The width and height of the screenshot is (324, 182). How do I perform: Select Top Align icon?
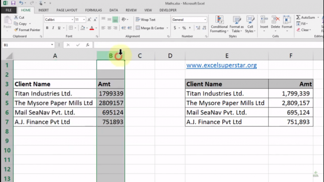point(103,19)
